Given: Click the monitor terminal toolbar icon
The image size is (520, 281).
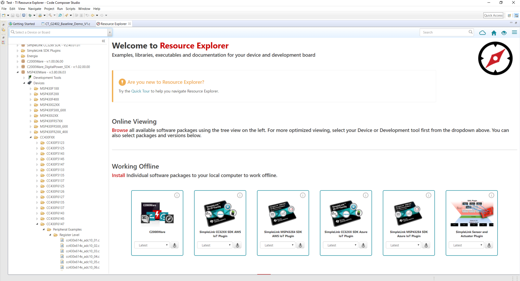Looking at the screenshot, I should click(x=24, y=15).
